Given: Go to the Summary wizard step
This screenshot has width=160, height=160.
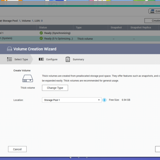Looking at the screenshot, I should [75, 59].
